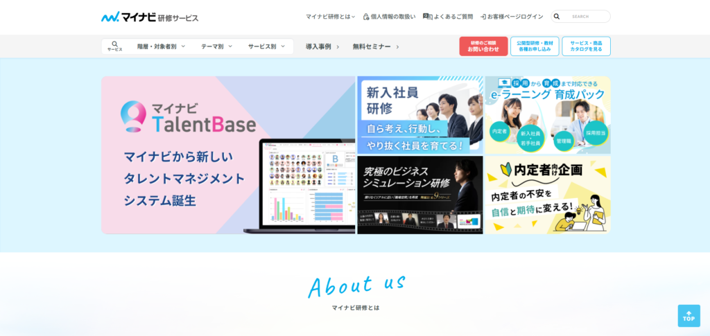Expand the テーマ別 menu

click(x=216, y=46)
